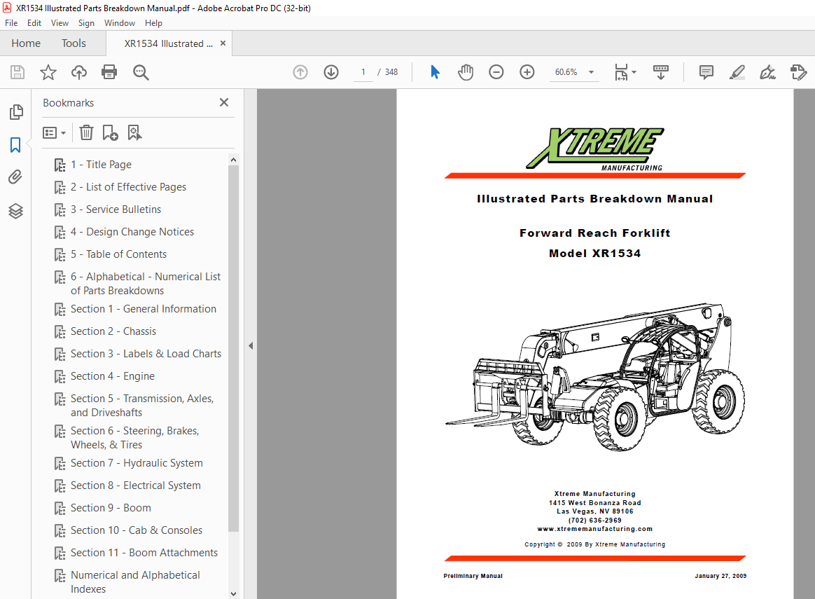Click the Share file icon
Image resolution: width=815 pixels, height=599 pixels.
point(798,71)
